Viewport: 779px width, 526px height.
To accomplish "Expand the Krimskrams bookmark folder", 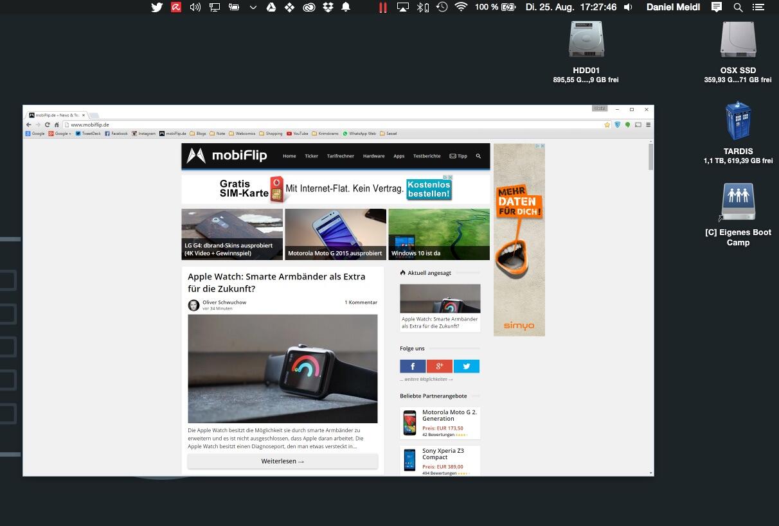I will pos(325,134).
